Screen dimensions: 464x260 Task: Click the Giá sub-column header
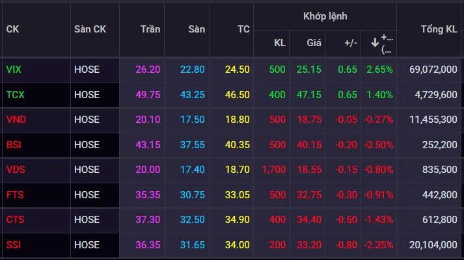[x=314, y=43]
